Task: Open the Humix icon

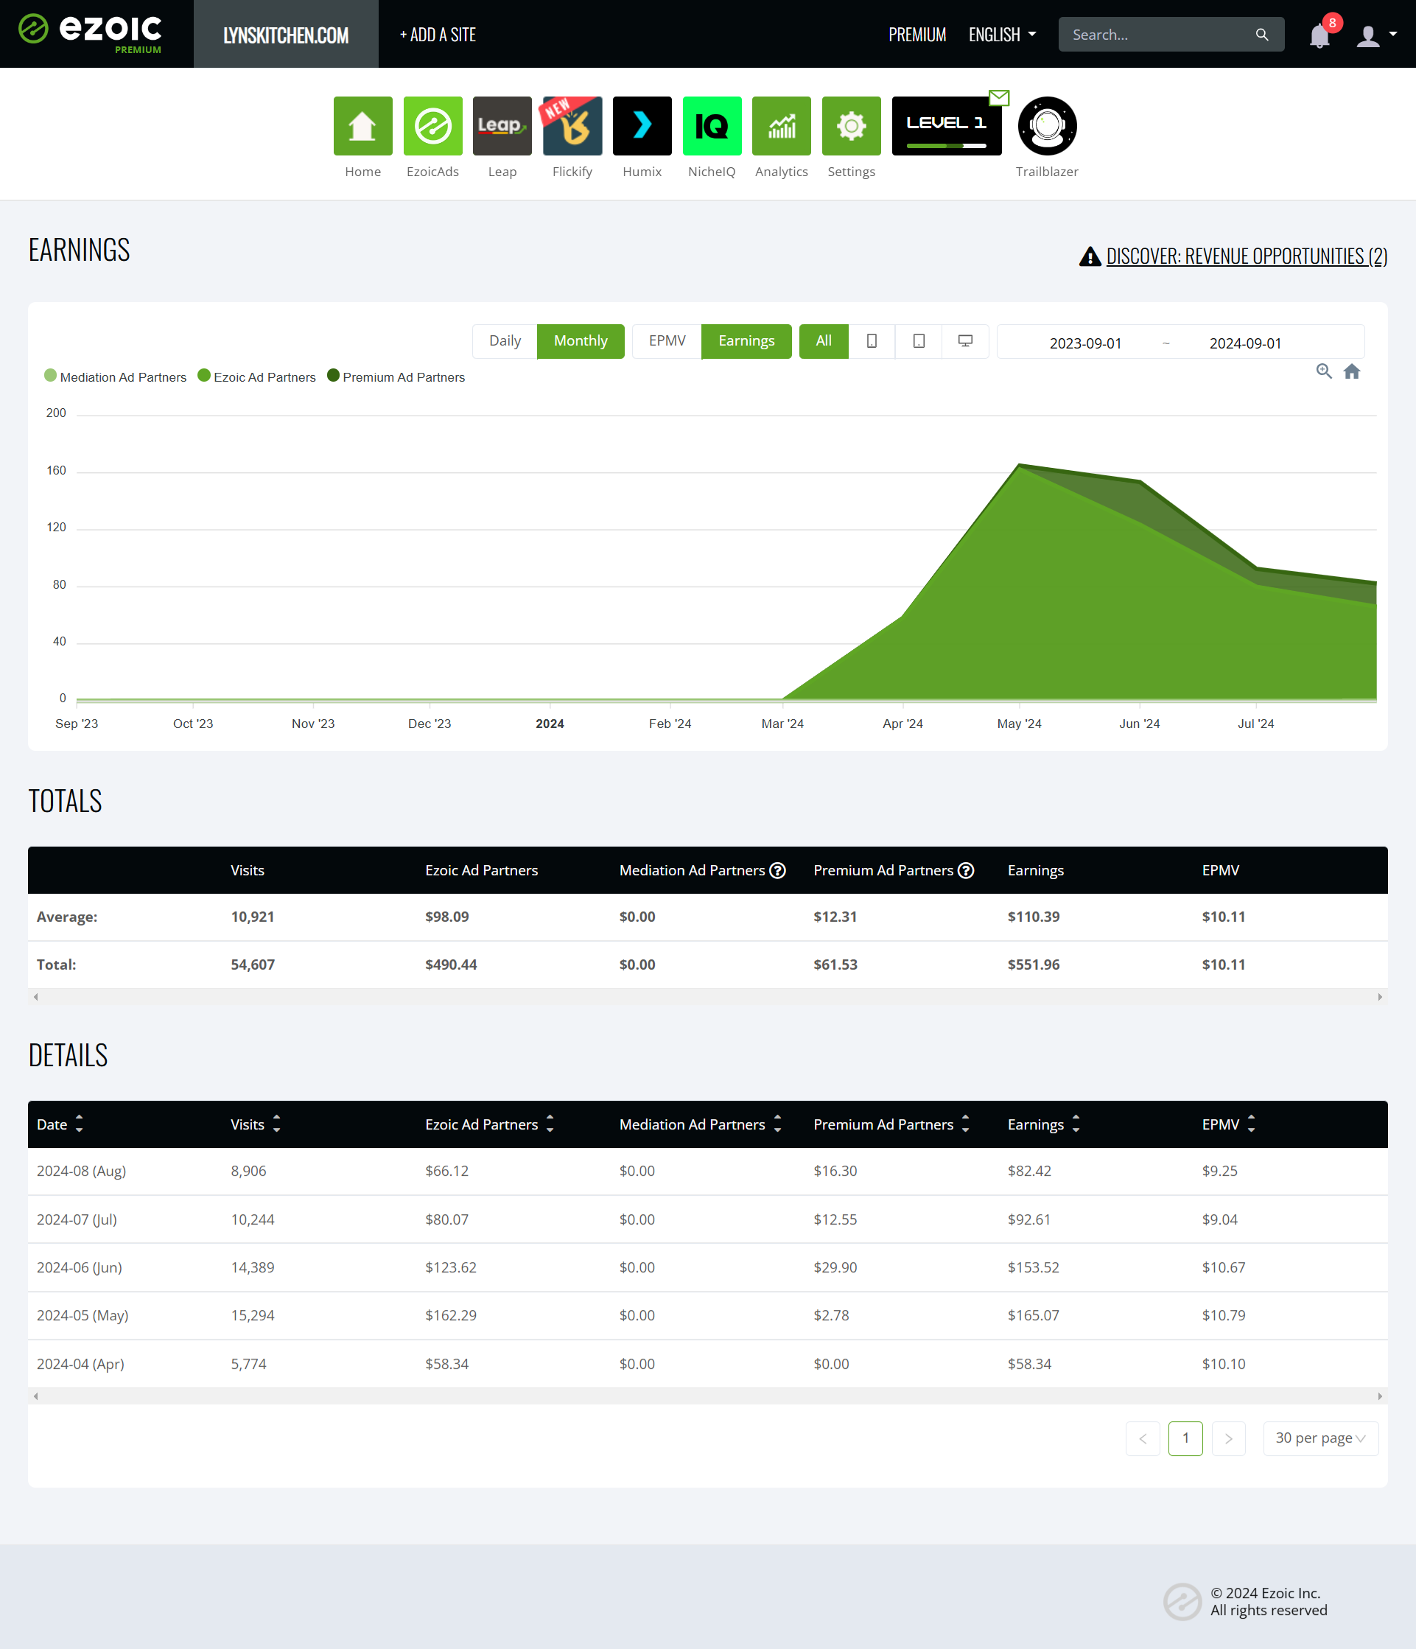Action: coord(642,126)
